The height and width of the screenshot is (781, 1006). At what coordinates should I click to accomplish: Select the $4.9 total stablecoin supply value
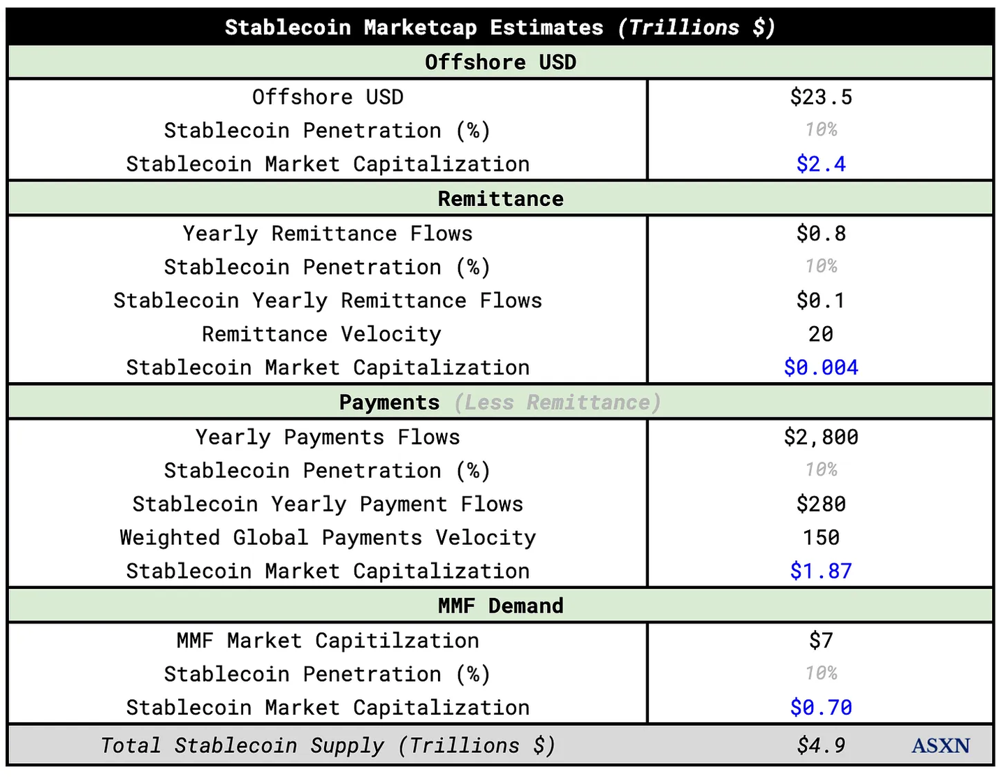pos(821,746)
